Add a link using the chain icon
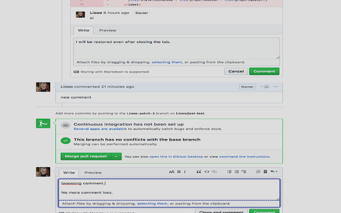This screenshot has height=213, width=341. [214, 171]
